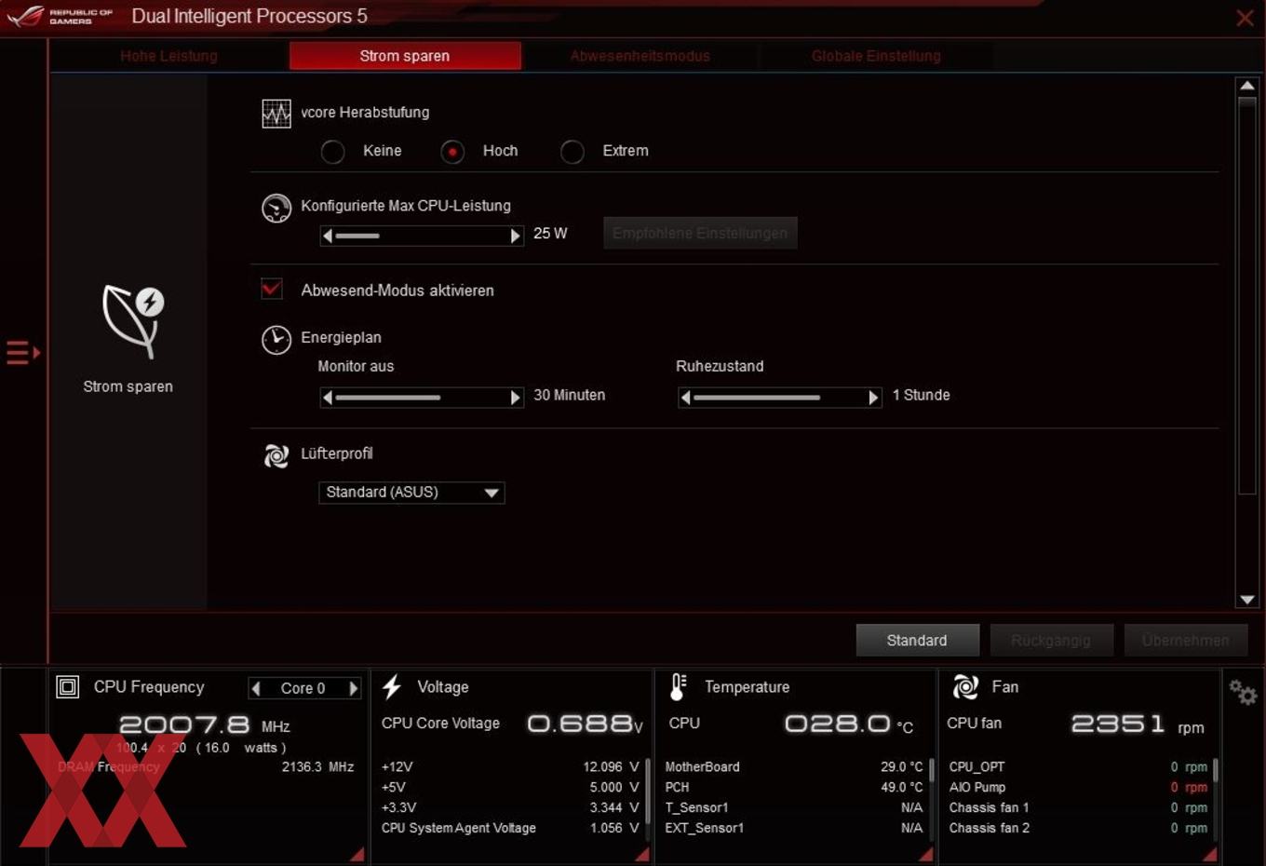Select previous CPU core arrow
Screen dimensions: 1266x866
[256, 689]
